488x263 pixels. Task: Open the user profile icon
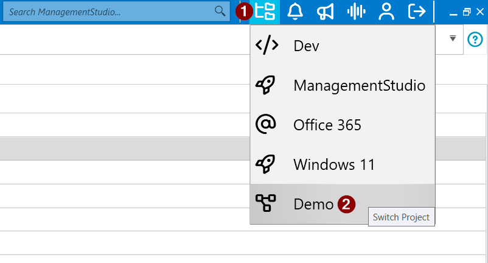point(386,12)
